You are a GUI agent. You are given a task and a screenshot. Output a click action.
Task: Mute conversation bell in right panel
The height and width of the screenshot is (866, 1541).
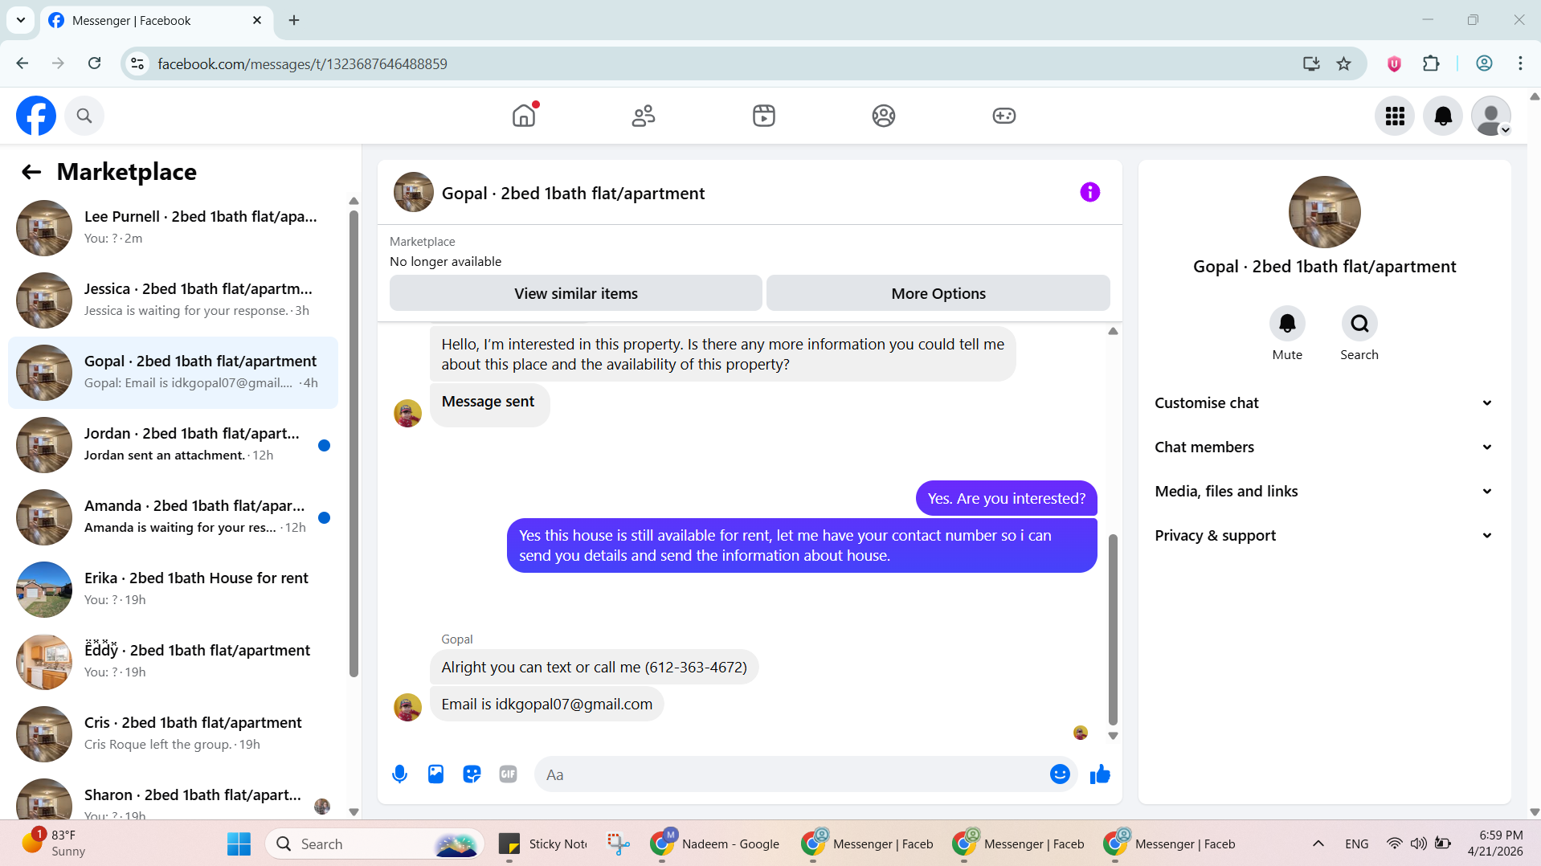click(1287, 323)
